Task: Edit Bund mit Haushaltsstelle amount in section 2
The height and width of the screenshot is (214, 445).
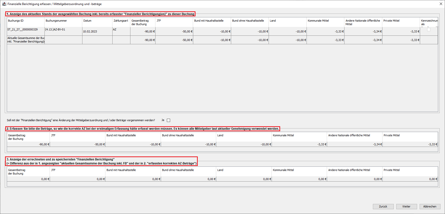Action: point(133,144)
